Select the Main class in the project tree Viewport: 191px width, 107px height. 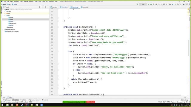click(x=11, y=19)
